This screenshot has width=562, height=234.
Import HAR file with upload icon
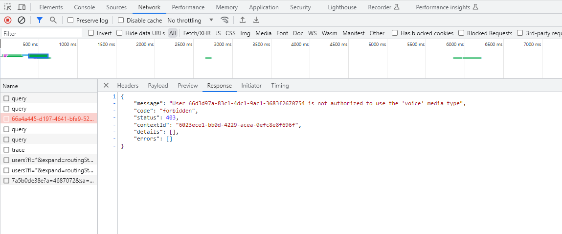[x=242, y=20]
